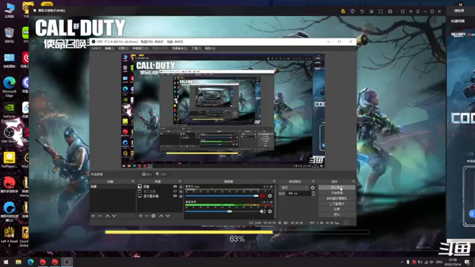Pop out the Controls dock panel

point(353,182)
